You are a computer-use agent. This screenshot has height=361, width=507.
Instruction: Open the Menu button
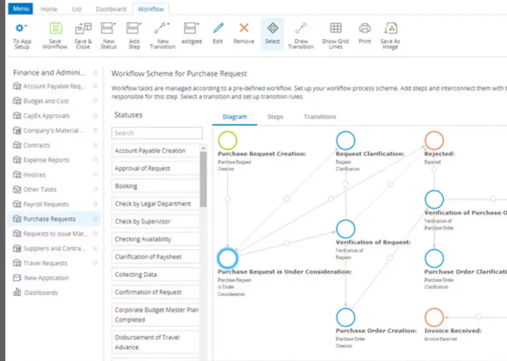pos(20,9)
